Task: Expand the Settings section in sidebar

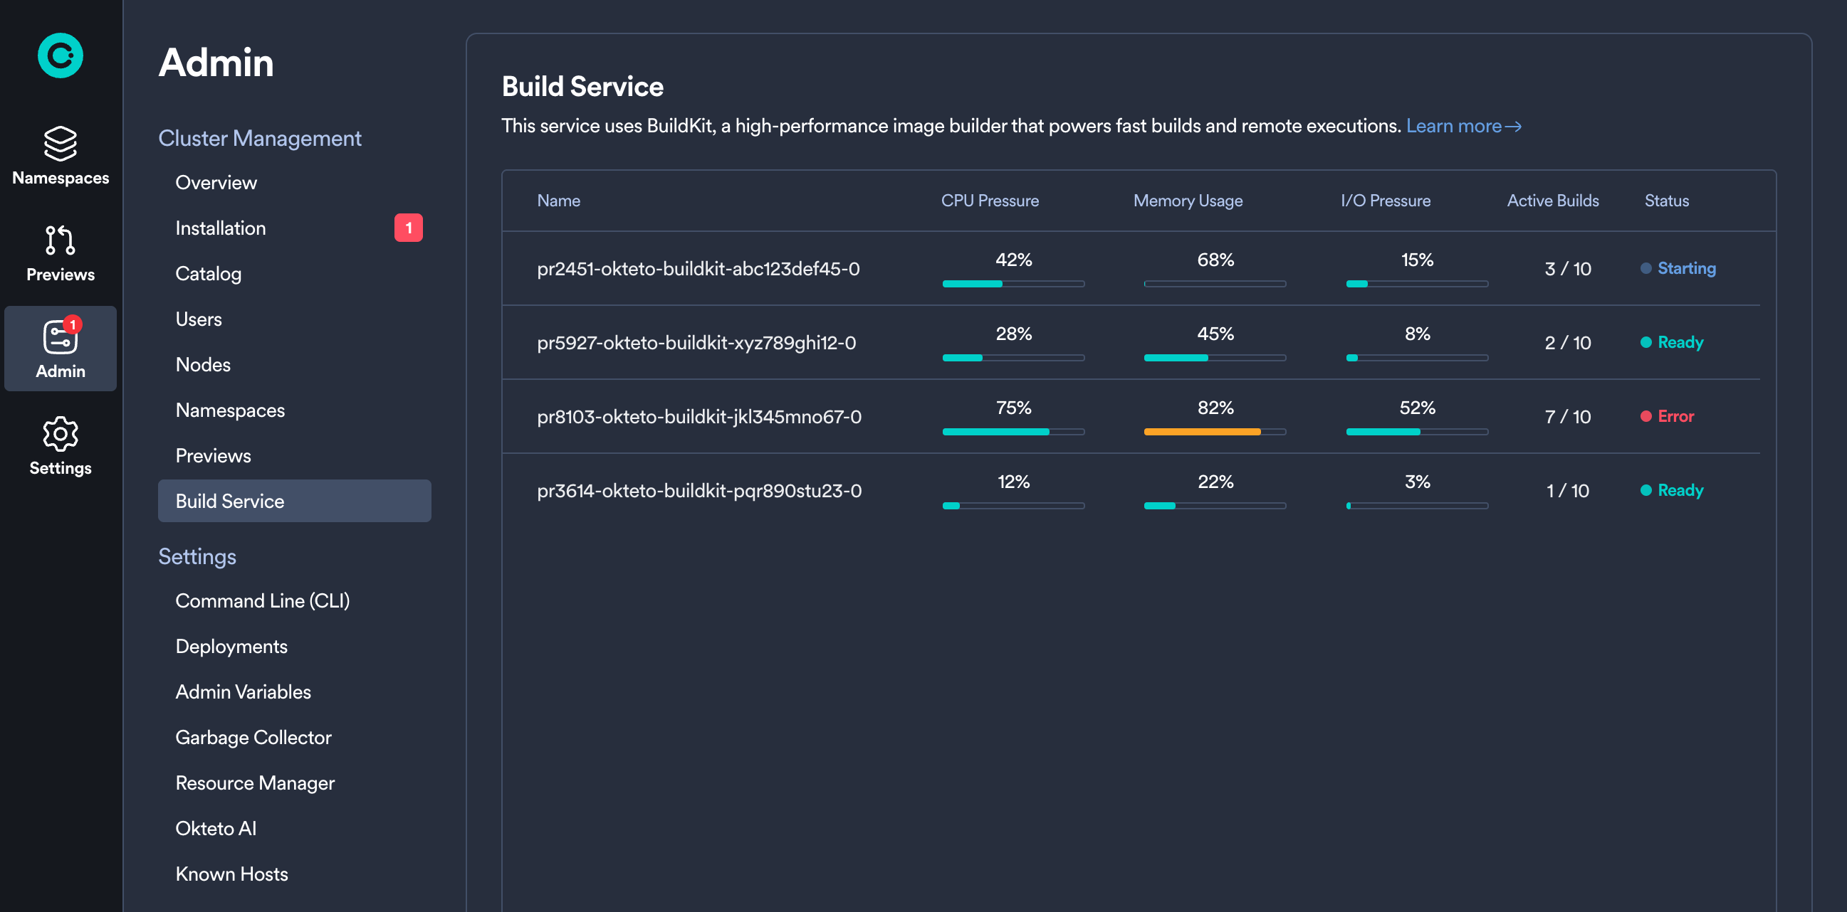Action: pos(197,556)
